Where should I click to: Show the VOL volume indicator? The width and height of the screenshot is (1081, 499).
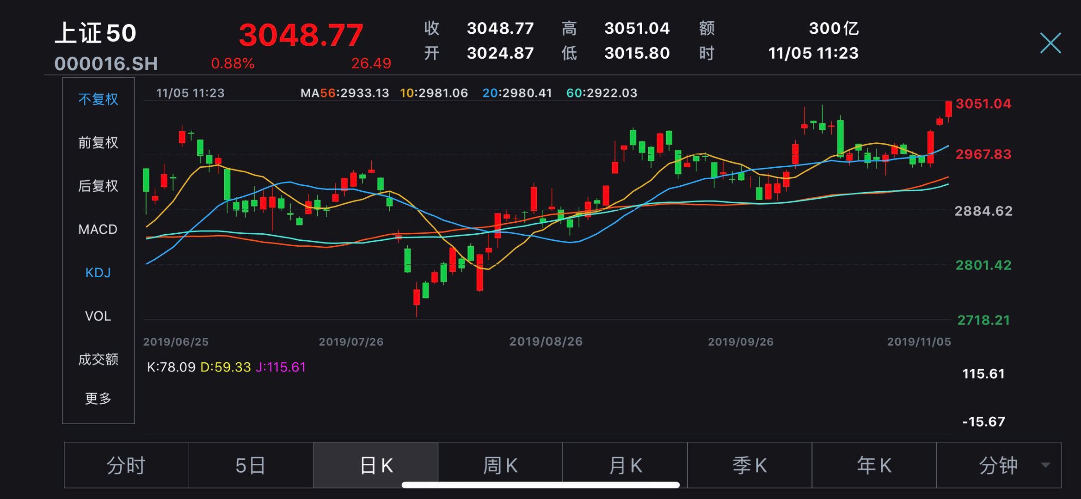[98, 316]
